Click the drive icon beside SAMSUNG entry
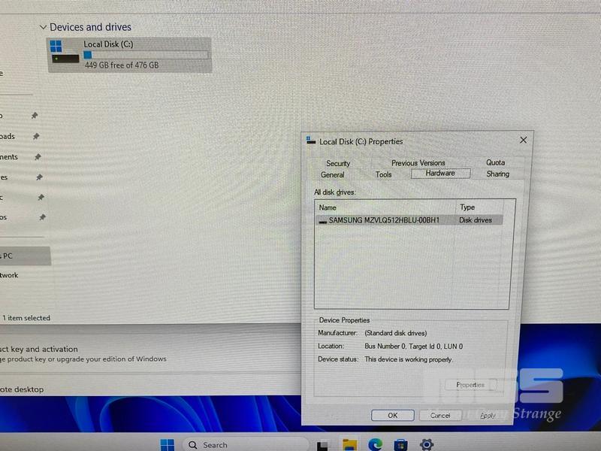The height and width of the screenshot is (451, 601). click(x=323, y=221)
